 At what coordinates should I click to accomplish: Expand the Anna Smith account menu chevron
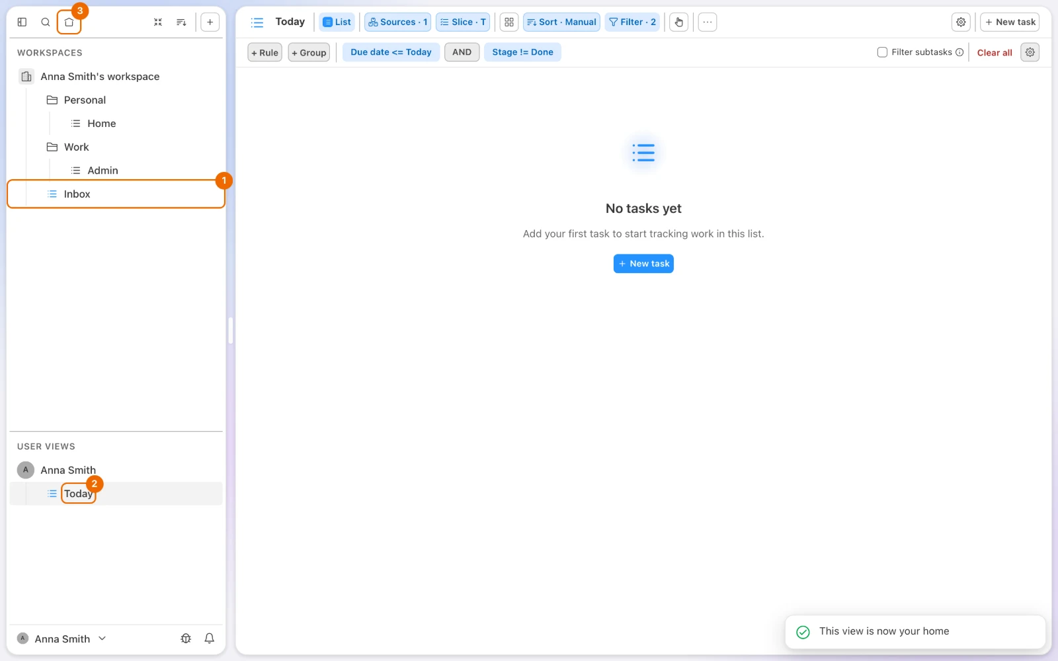point(102,639)
